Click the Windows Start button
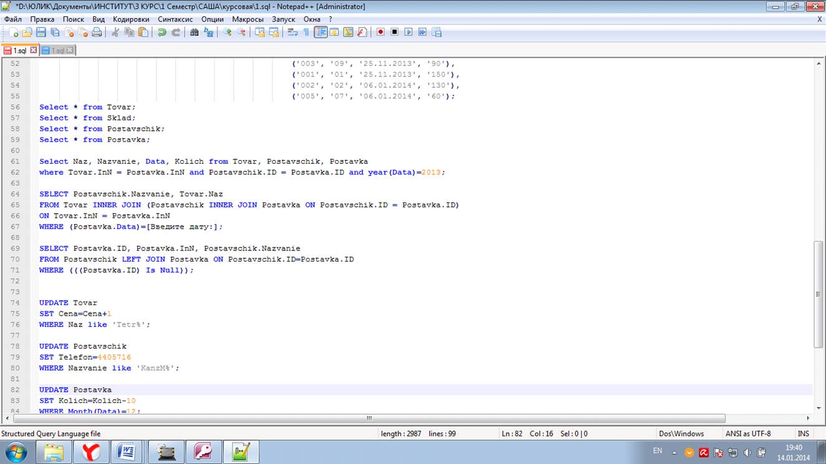Image resolution: width=826 pixels, height=464 pixels. (16, 452)
